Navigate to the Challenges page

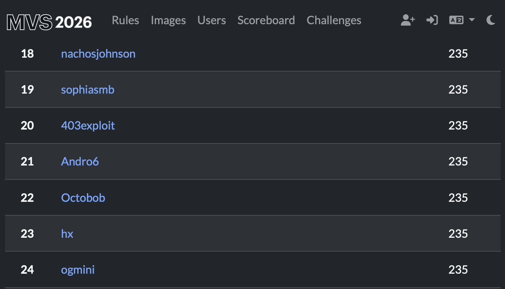click(334, 20)
